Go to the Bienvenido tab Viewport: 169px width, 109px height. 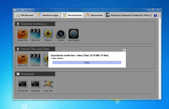94,15
